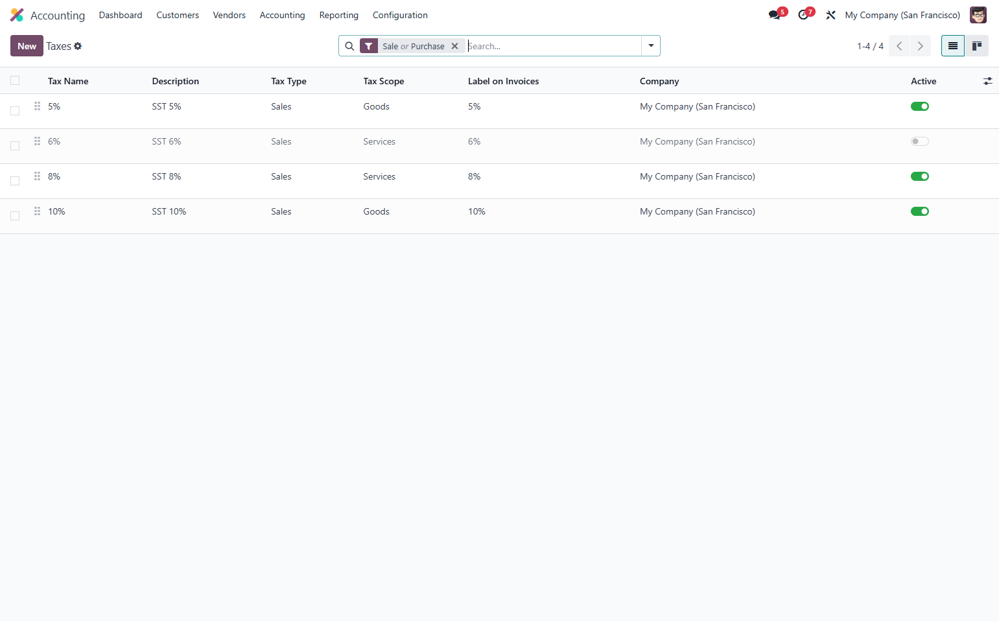Open the company switcher dropdown
Image resolution: width=999 pixels, height=621 pixels.
tap(902, 15)
